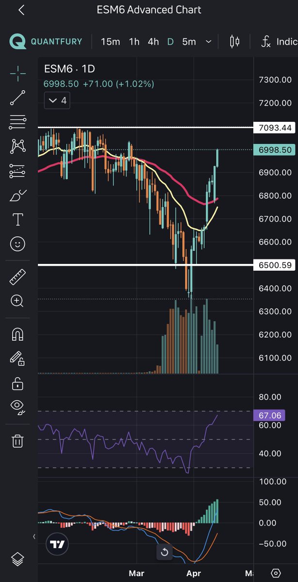Switch to the 1h timeframe
Viewport: 298px width, 582px height.
pos(134,42)
